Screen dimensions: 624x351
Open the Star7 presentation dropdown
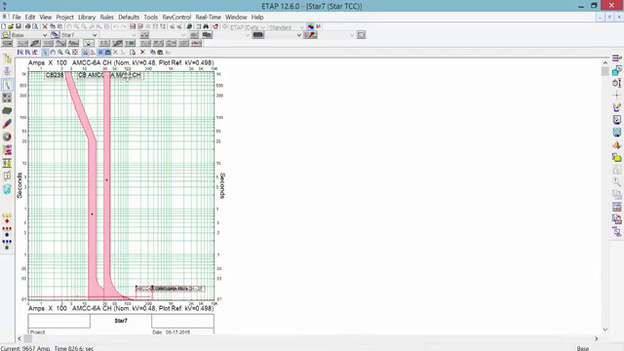pos(95,35)
